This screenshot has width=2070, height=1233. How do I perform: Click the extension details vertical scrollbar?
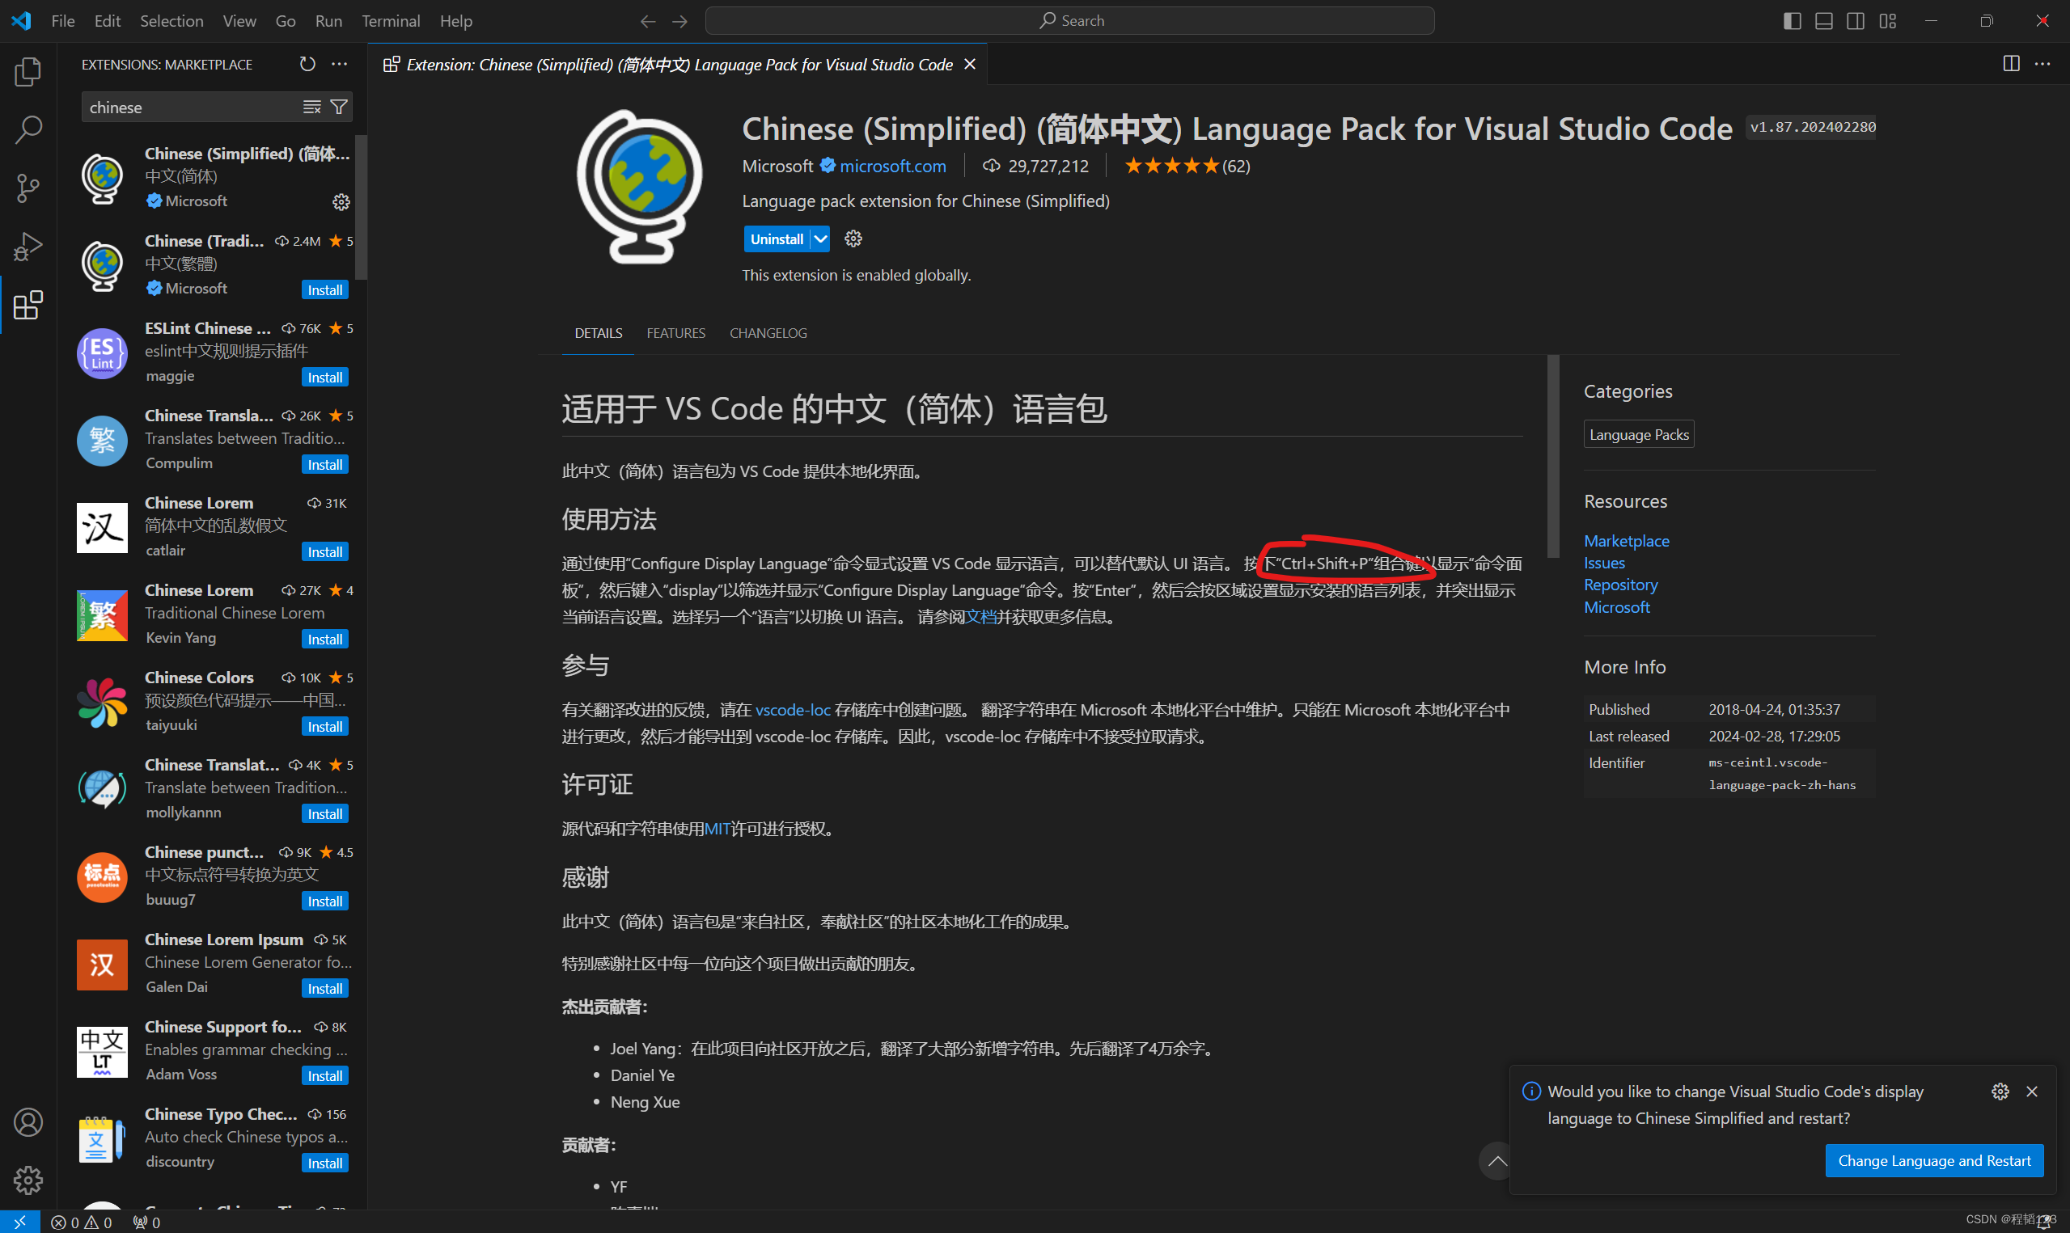pyautogui.click(x=1553, y=457)
